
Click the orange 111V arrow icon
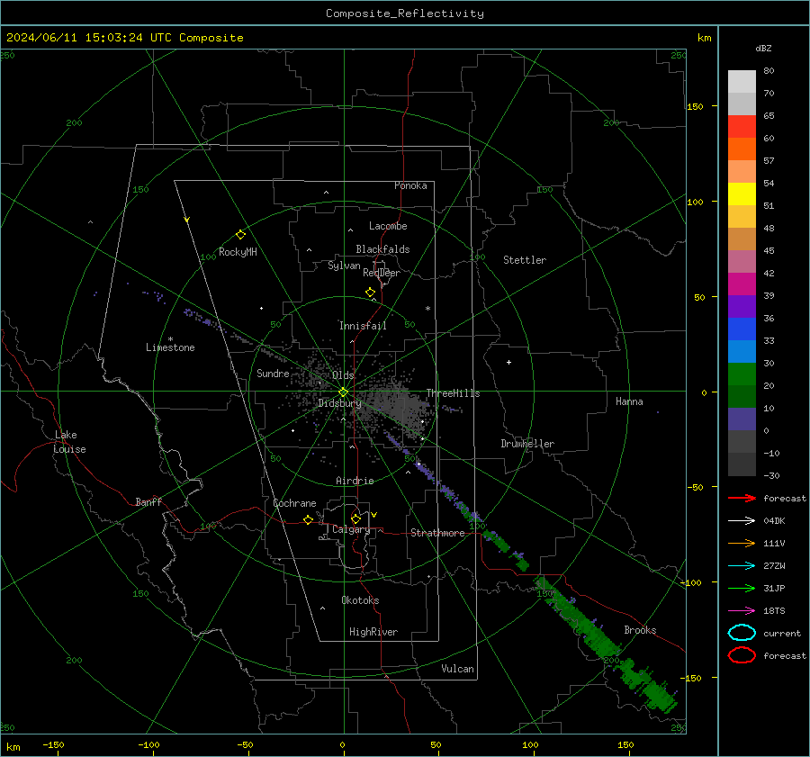(x=742, y=543)
